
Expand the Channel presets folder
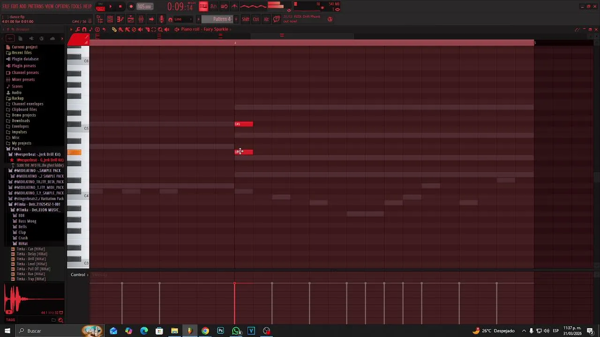[x=25, y=73]
